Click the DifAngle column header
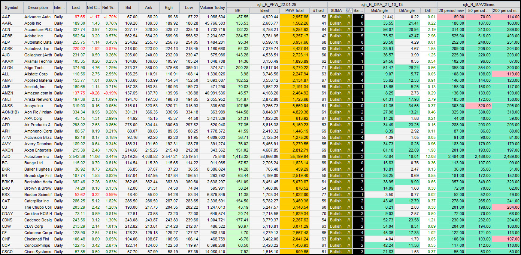Viewport: 521px width, 255px height. (x=407, y=10)
